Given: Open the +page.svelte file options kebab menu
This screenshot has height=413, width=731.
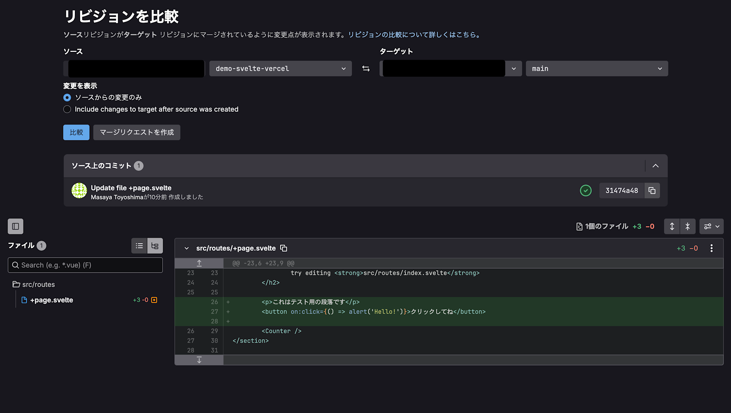Looking at the screenshot, I should (x=711, y=248).
